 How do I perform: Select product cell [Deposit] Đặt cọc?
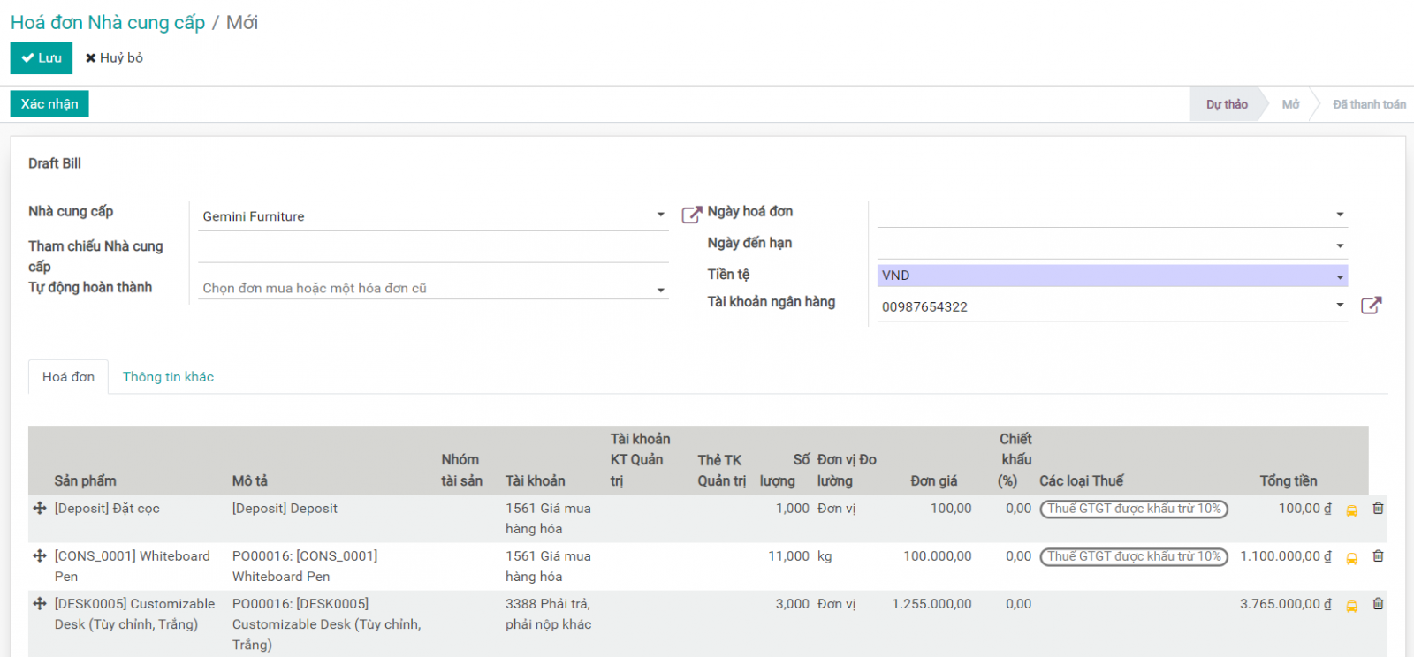coord(107,509)
